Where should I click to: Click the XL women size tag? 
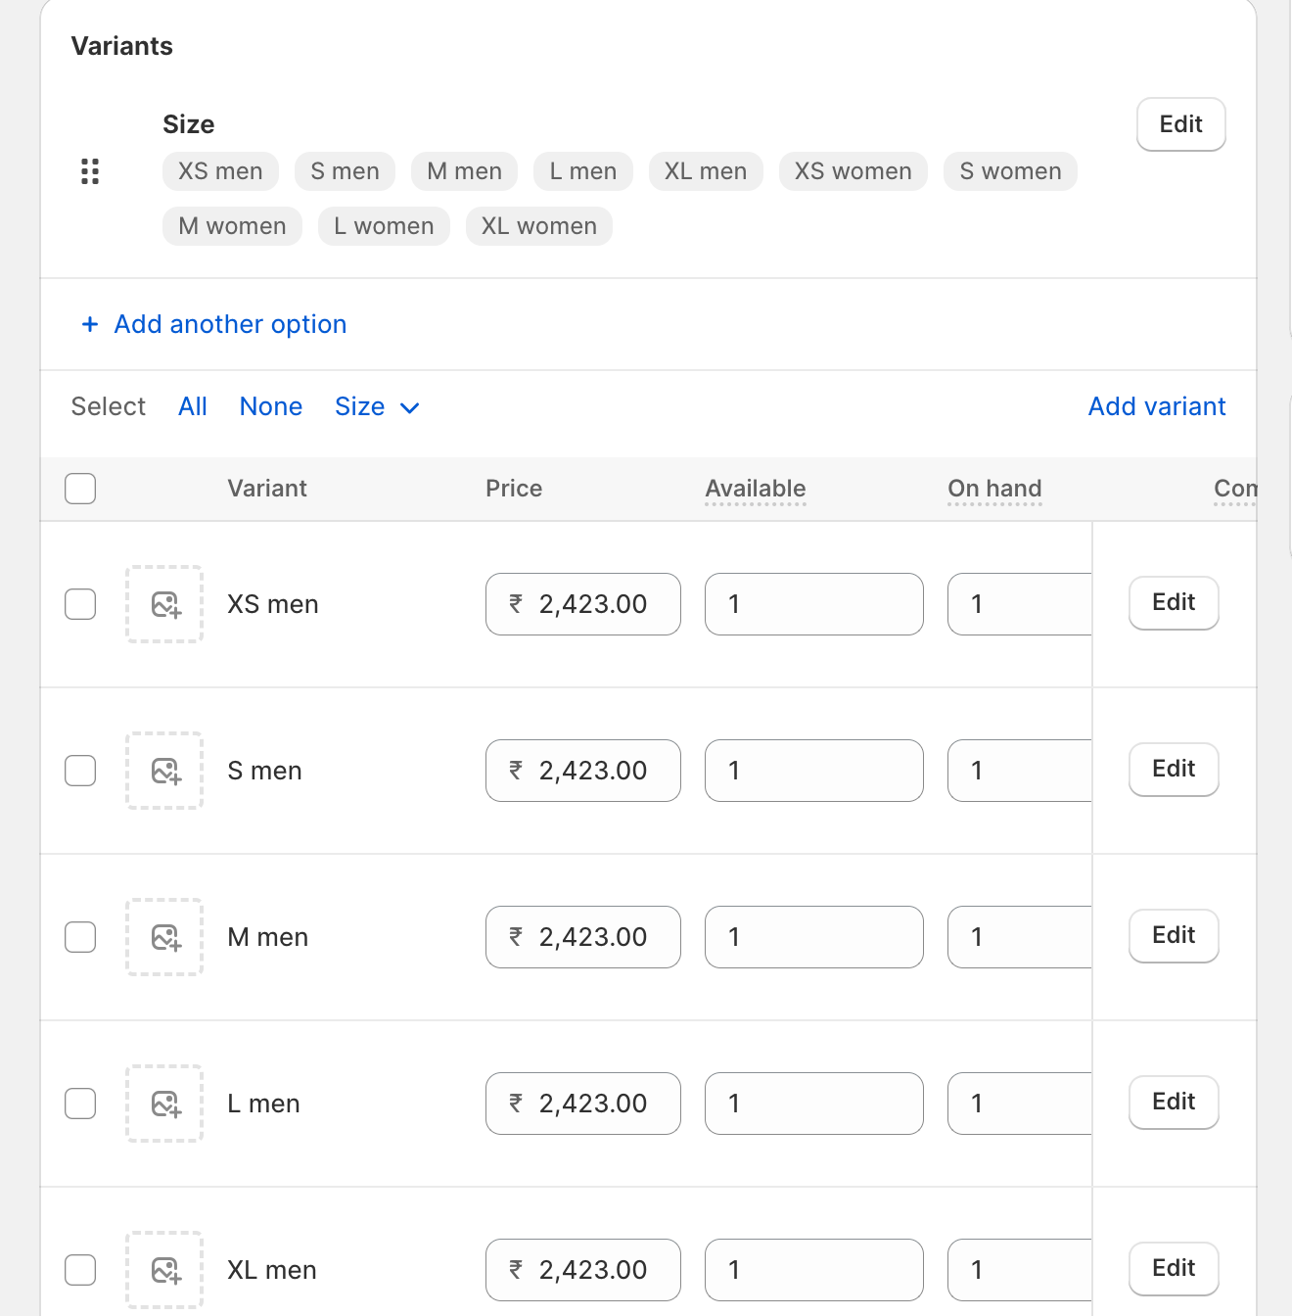[539, 226]
